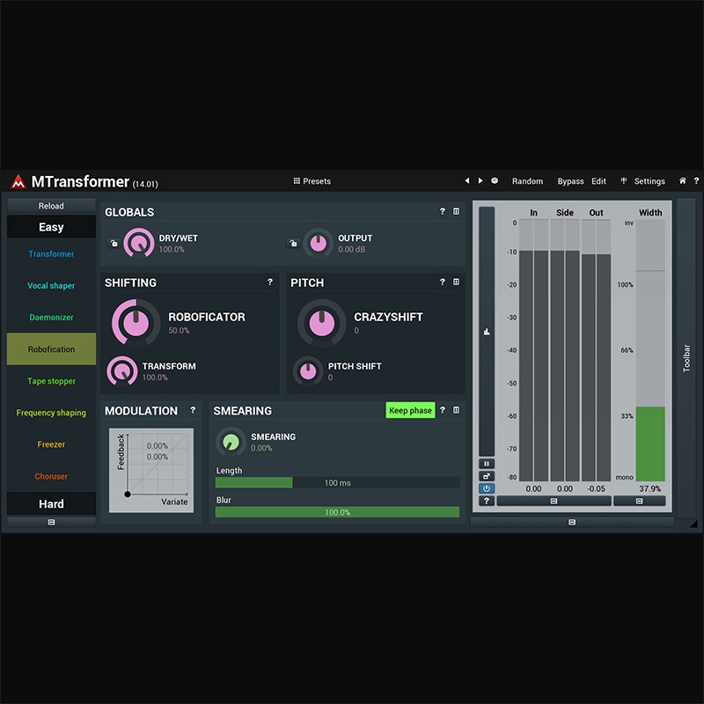Screen dimensions: 704x704
Task: Open SMEARING section help
Action: pos(443,410)
